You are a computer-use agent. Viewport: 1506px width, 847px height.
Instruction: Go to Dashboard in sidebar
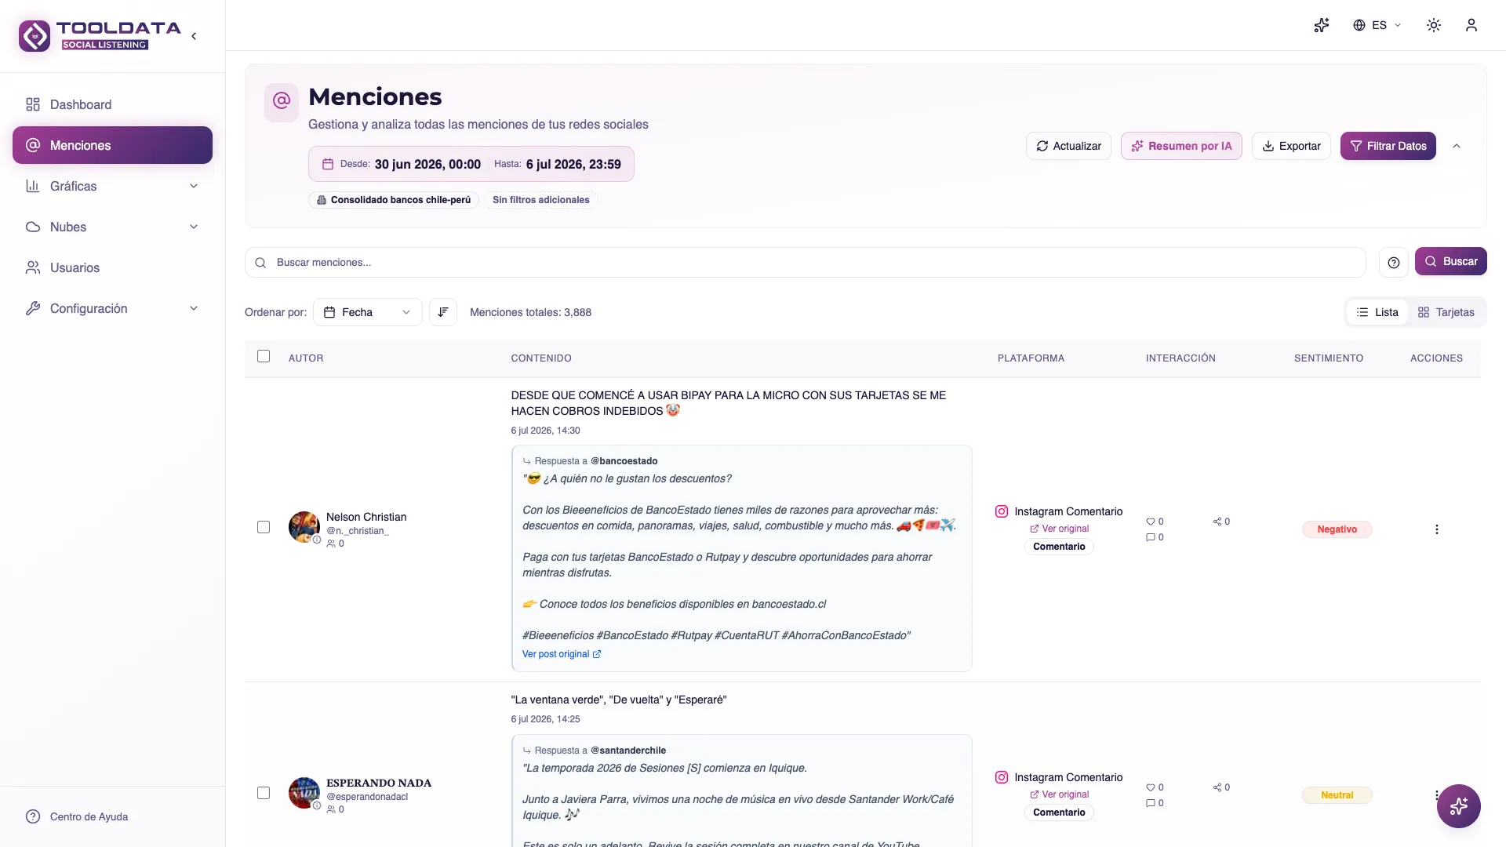pyautogui.click(x=112, y=104)
